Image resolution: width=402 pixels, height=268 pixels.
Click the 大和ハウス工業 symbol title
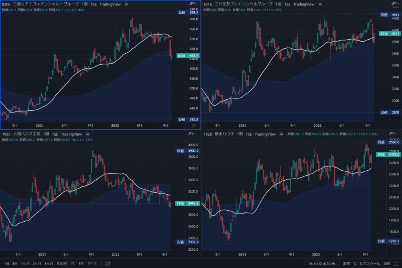pyautogui.click(x=27, y=134)
